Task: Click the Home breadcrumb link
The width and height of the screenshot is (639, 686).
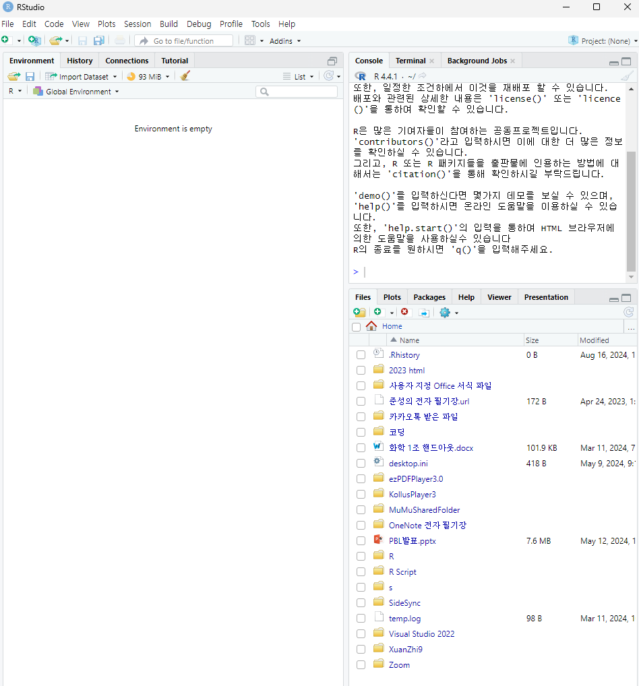Action: (392, 326)
